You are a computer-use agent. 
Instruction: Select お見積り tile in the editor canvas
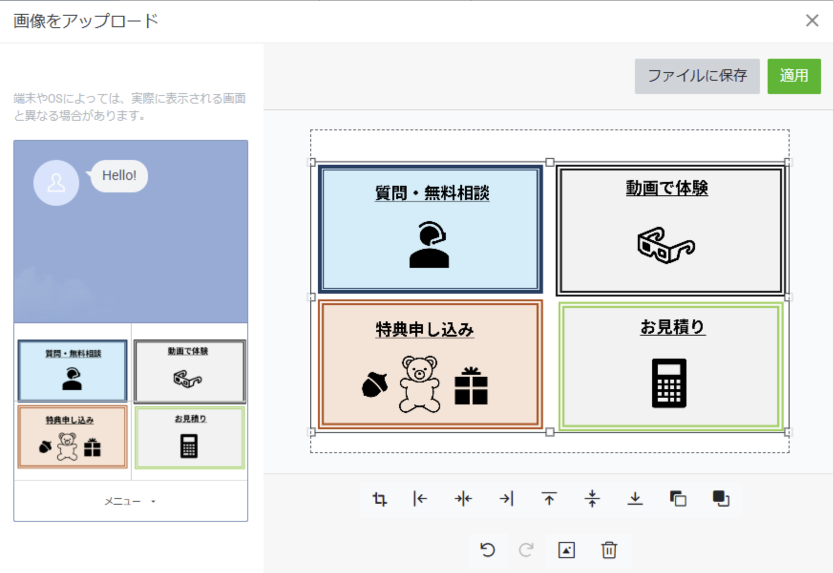pyautogui.click(x=671, y=367)
